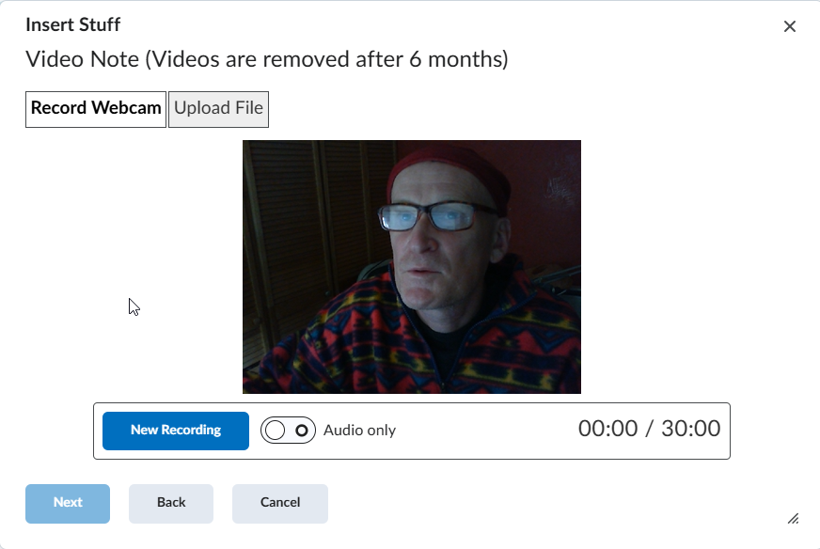Switch recording mode to audio only
The width and height of the screenshot is (820, 549).
287,430
